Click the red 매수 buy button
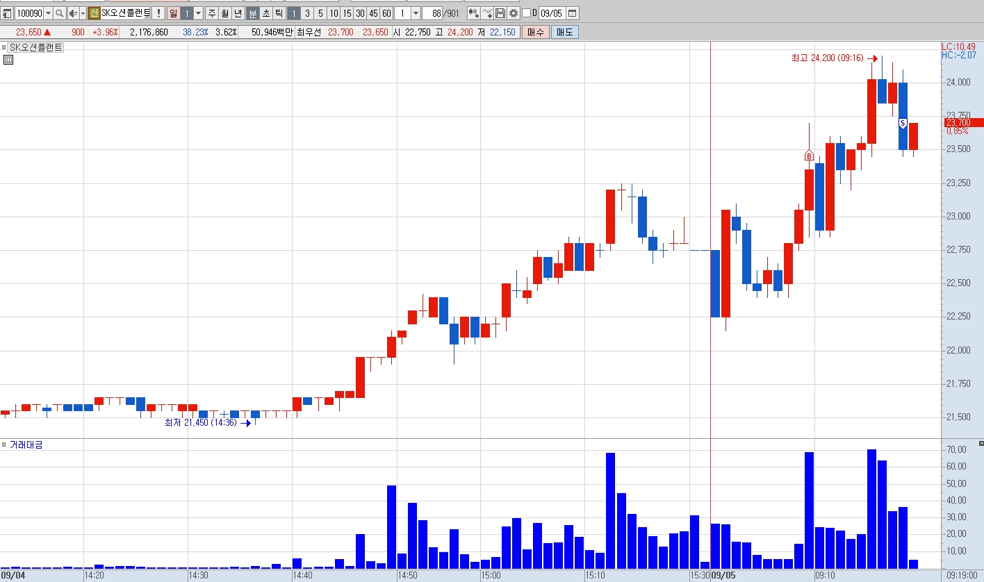This screenshot has height=582, width=984. tap(536, 32)
